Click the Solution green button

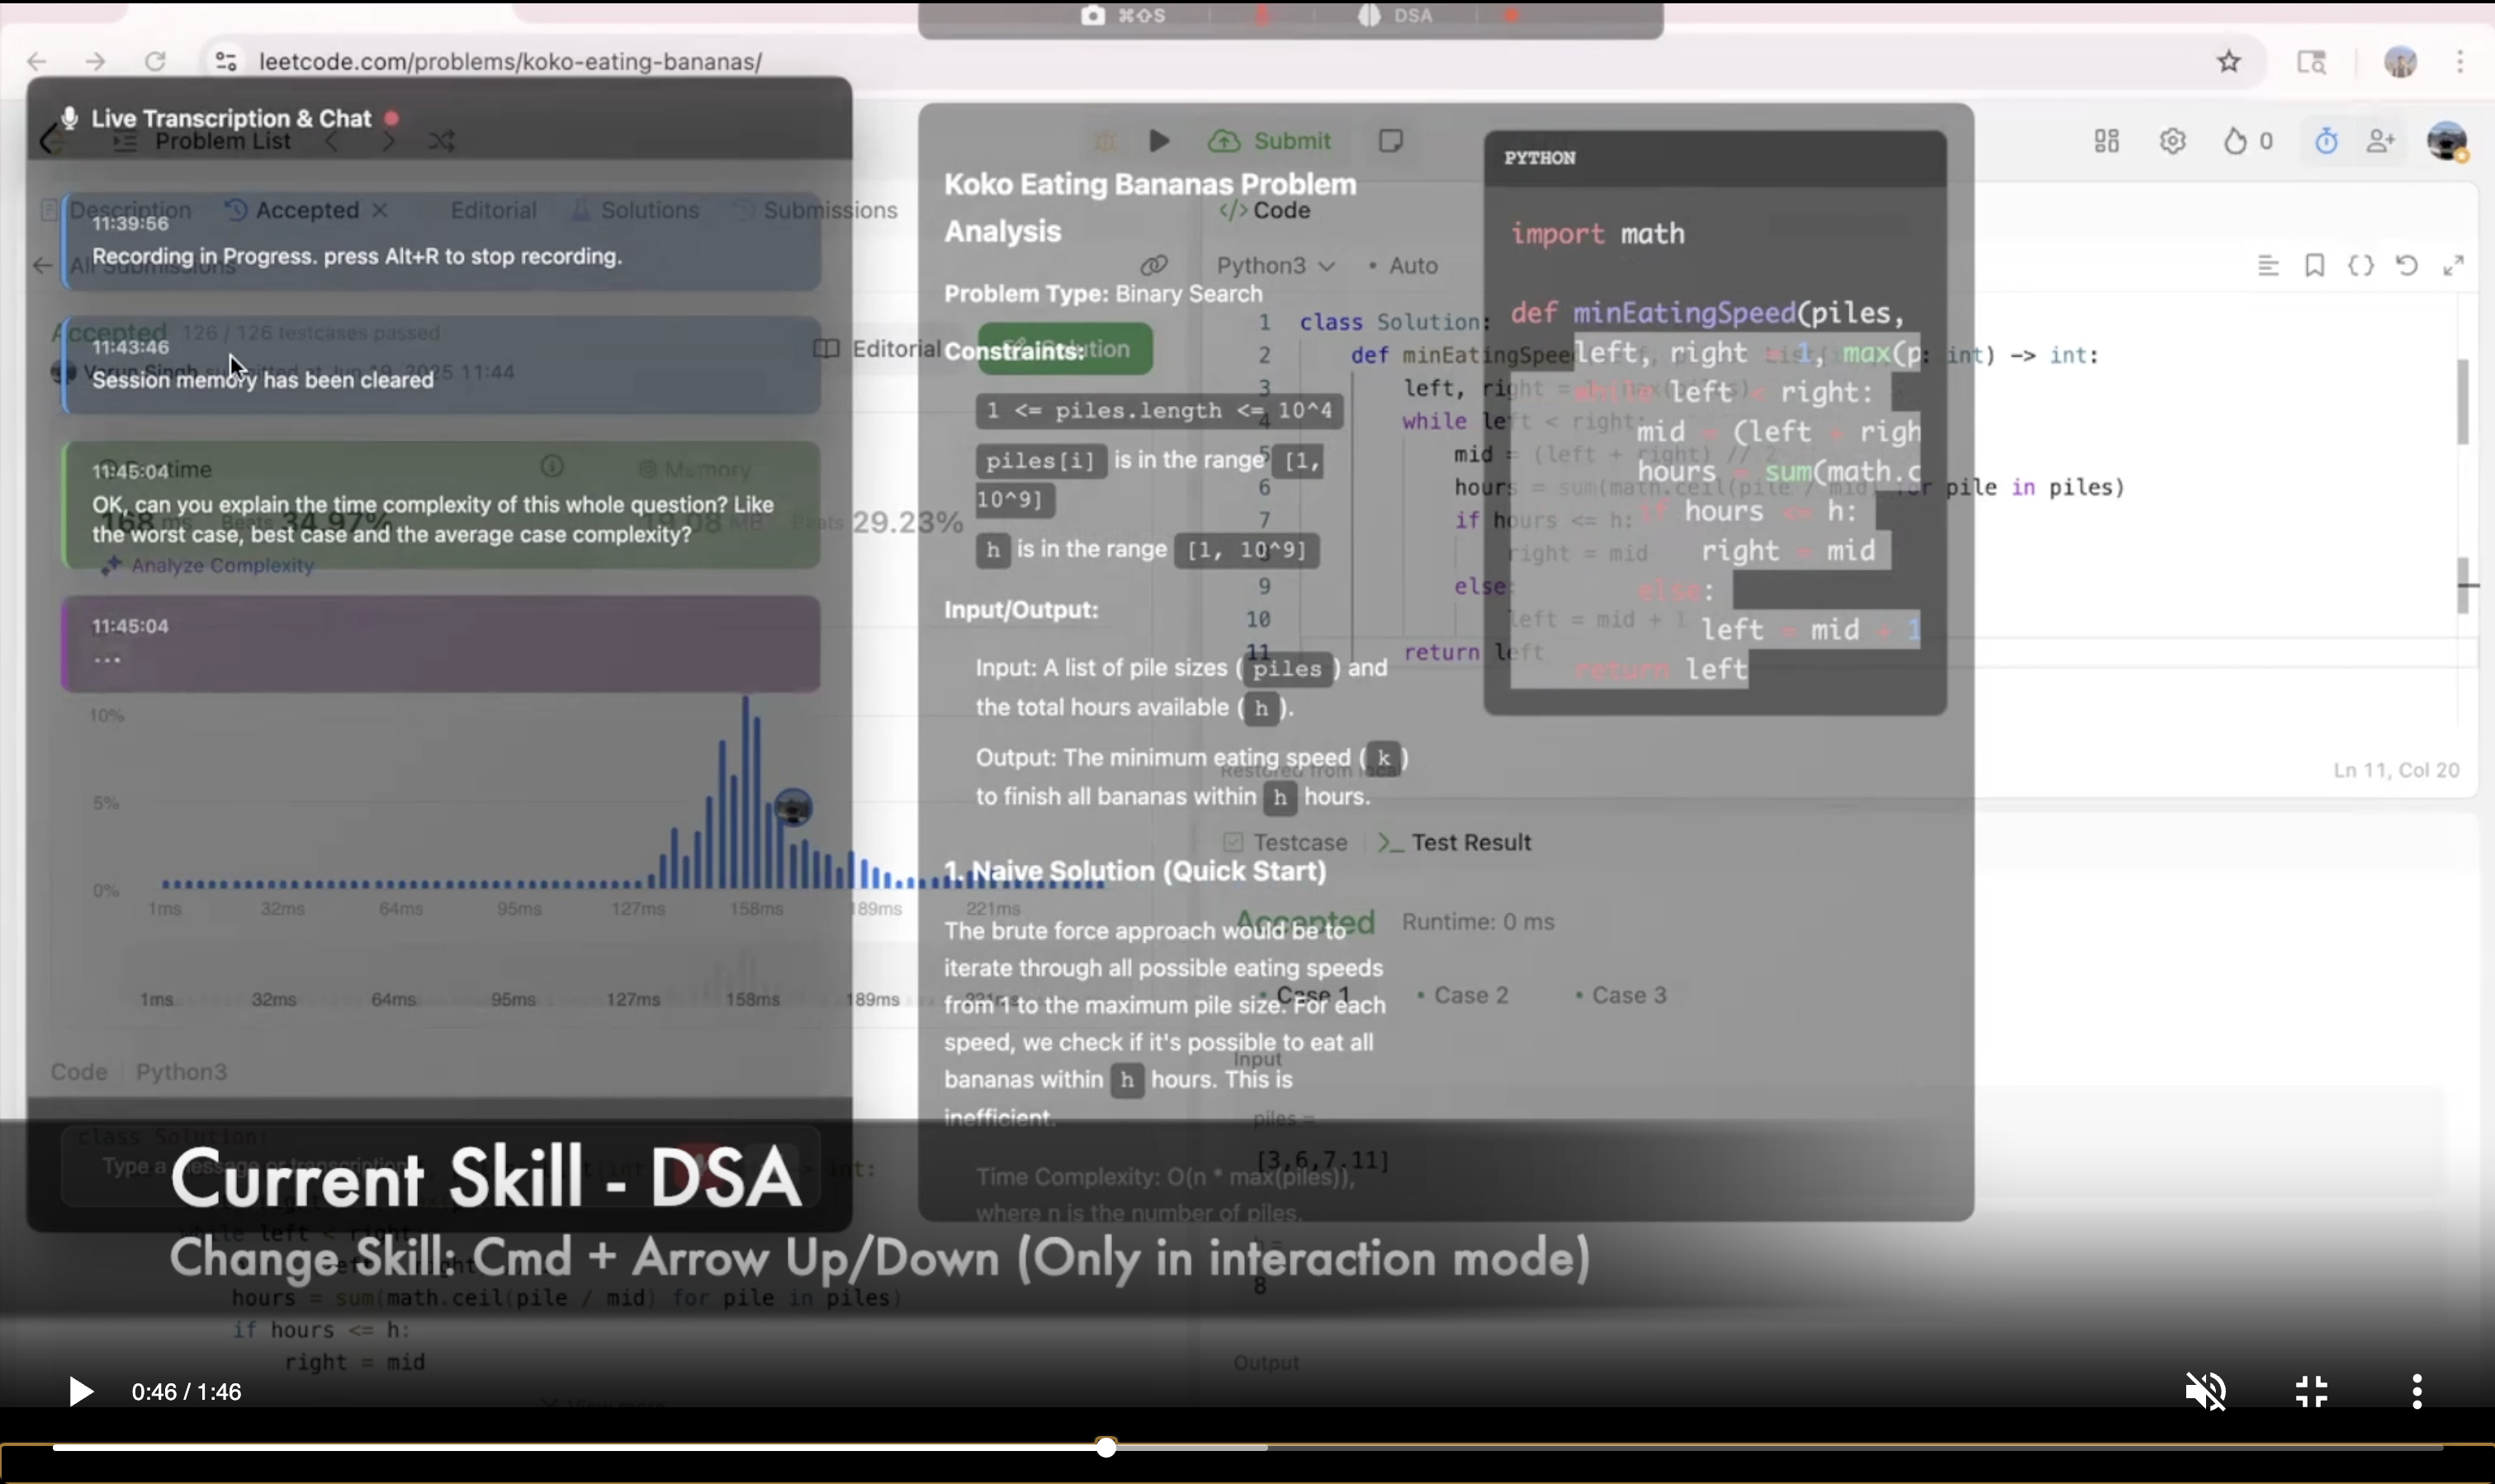click(1066, 349)
